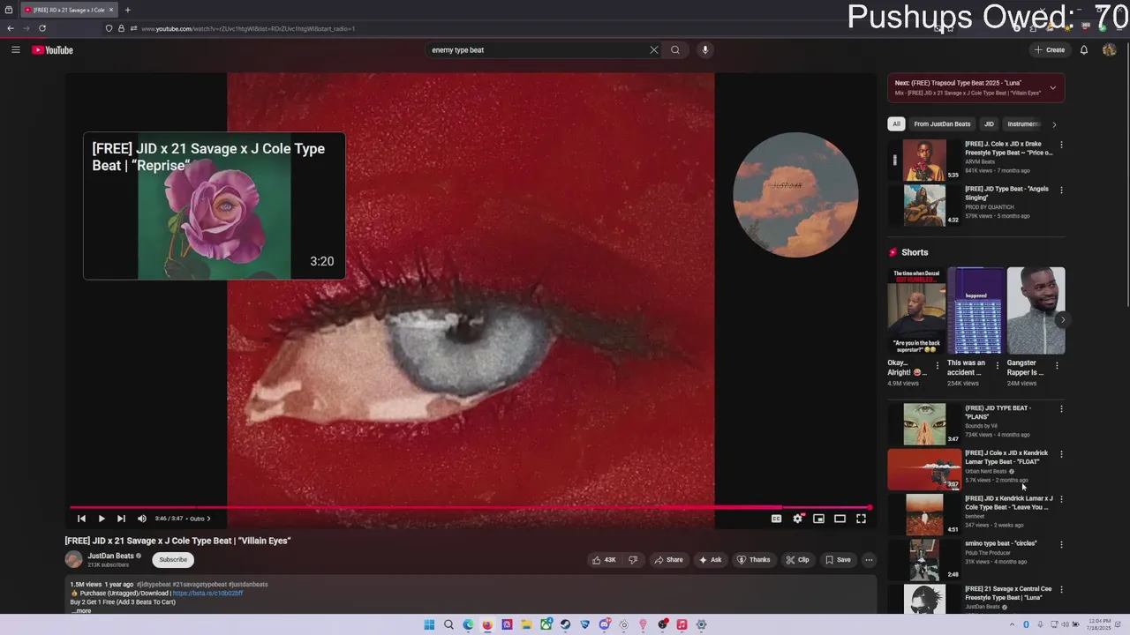
Task: Click the browser back arrow
Action: click(10, 28)
